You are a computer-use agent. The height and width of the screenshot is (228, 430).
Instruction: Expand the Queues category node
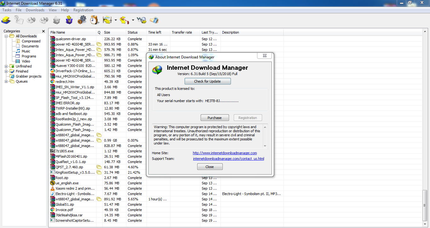(6, 81)
